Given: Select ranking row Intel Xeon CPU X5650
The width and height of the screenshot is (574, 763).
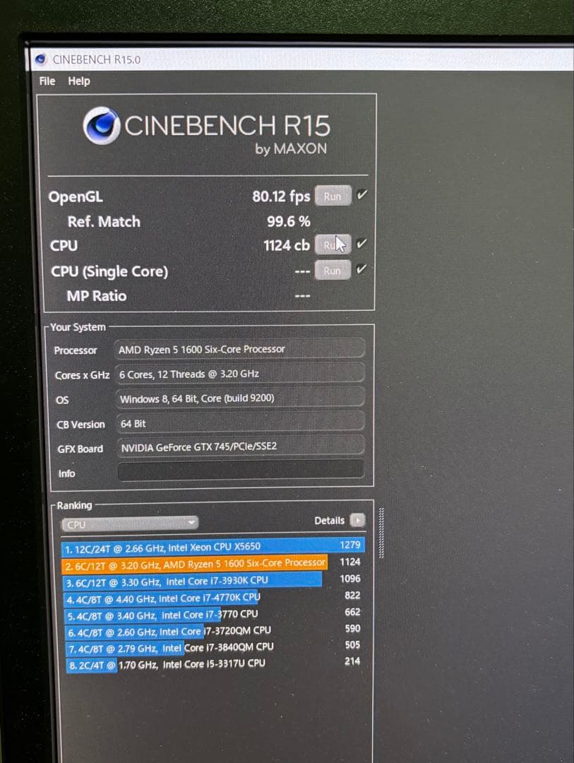Looking at the screenshot, I should click(213, 546).
